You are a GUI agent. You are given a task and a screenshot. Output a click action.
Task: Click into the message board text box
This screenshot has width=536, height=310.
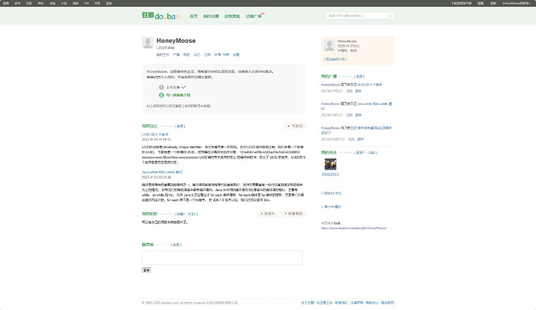tap(222, 257)
